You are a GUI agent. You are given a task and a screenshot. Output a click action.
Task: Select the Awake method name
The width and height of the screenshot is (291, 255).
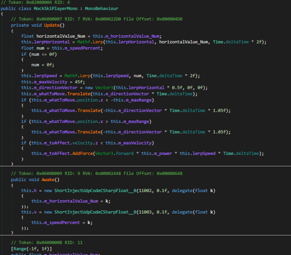(48, 180)
